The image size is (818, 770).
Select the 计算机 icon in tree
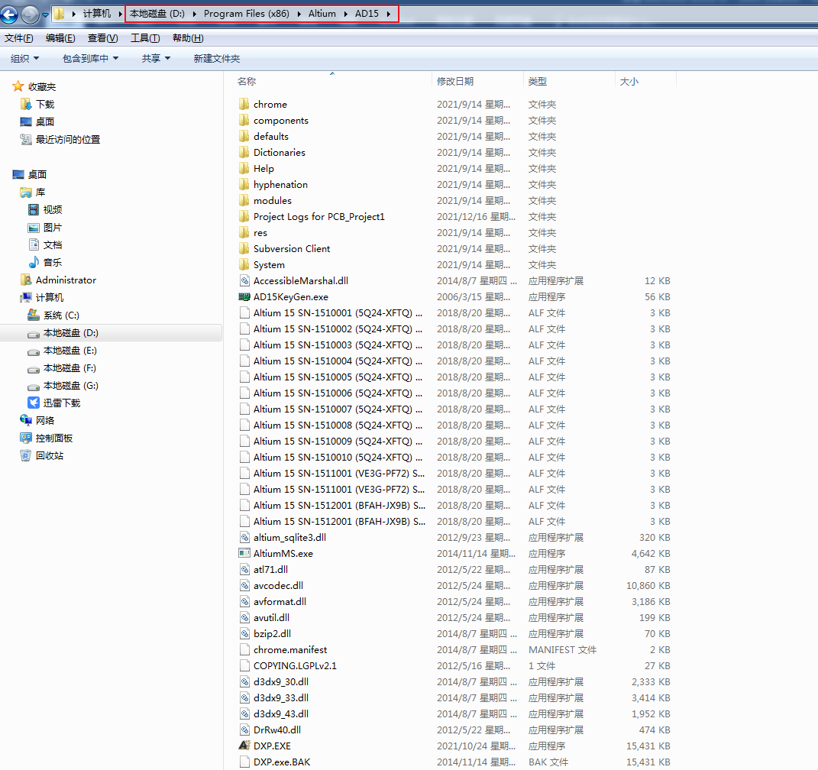coord(25,297)
